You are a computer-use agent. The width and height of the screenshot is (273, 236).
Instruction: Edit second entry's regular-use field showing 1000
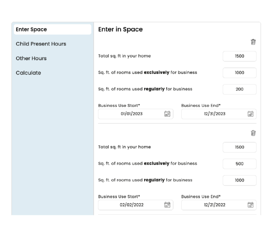click(239, 180)
